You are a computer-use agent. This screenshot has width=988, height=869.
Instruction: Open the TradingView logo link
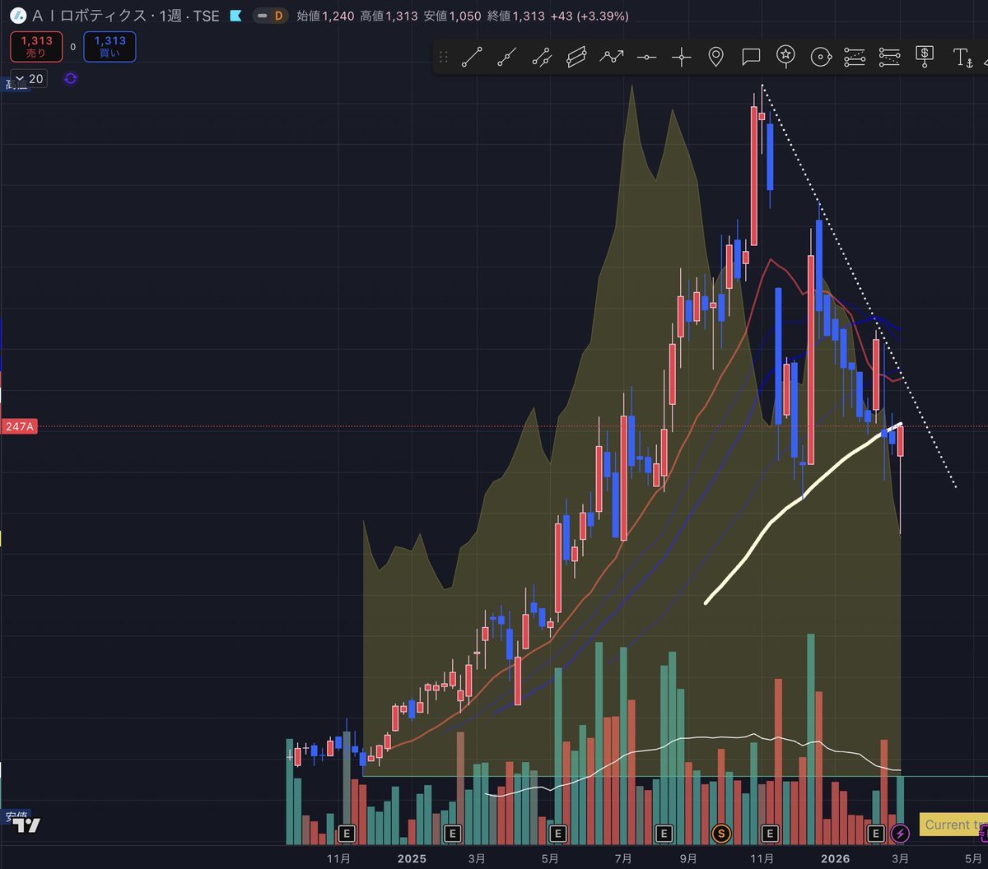26,825
